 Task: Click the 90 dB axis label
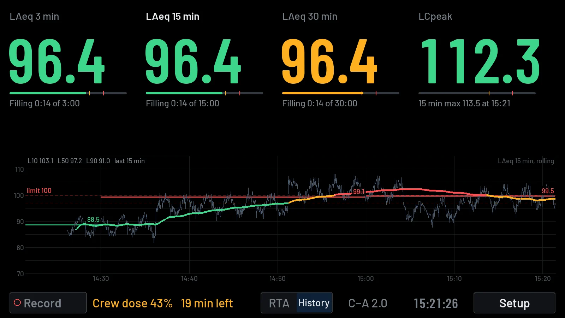click(20, 222)
